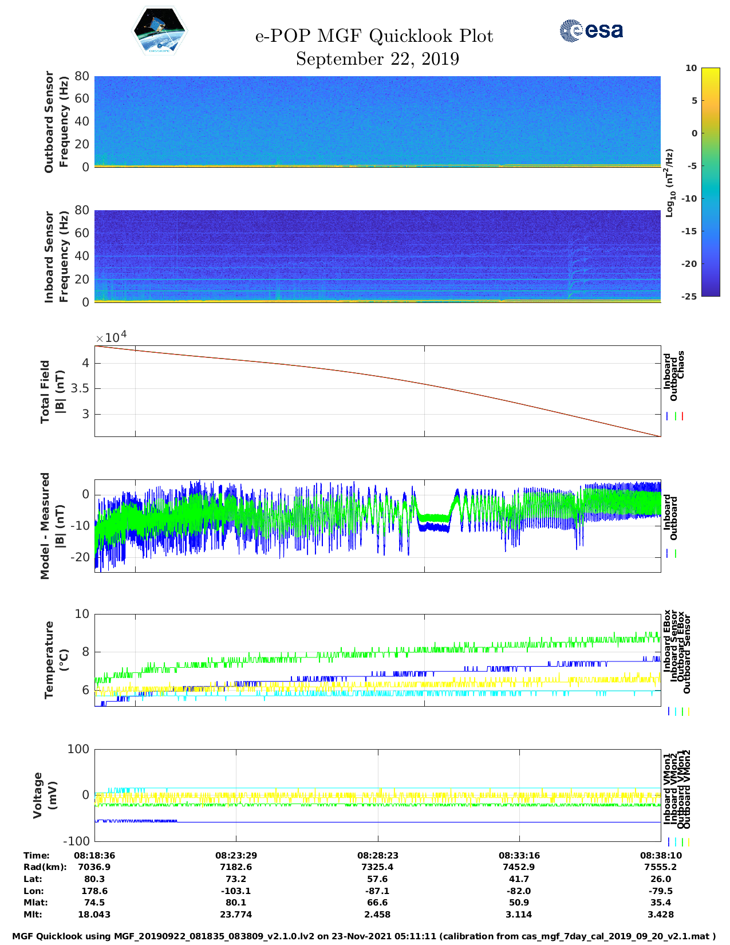Click the green Inboard Sensor temperature trace
This screenshot has height=945, width=730.
click(401, 652)
